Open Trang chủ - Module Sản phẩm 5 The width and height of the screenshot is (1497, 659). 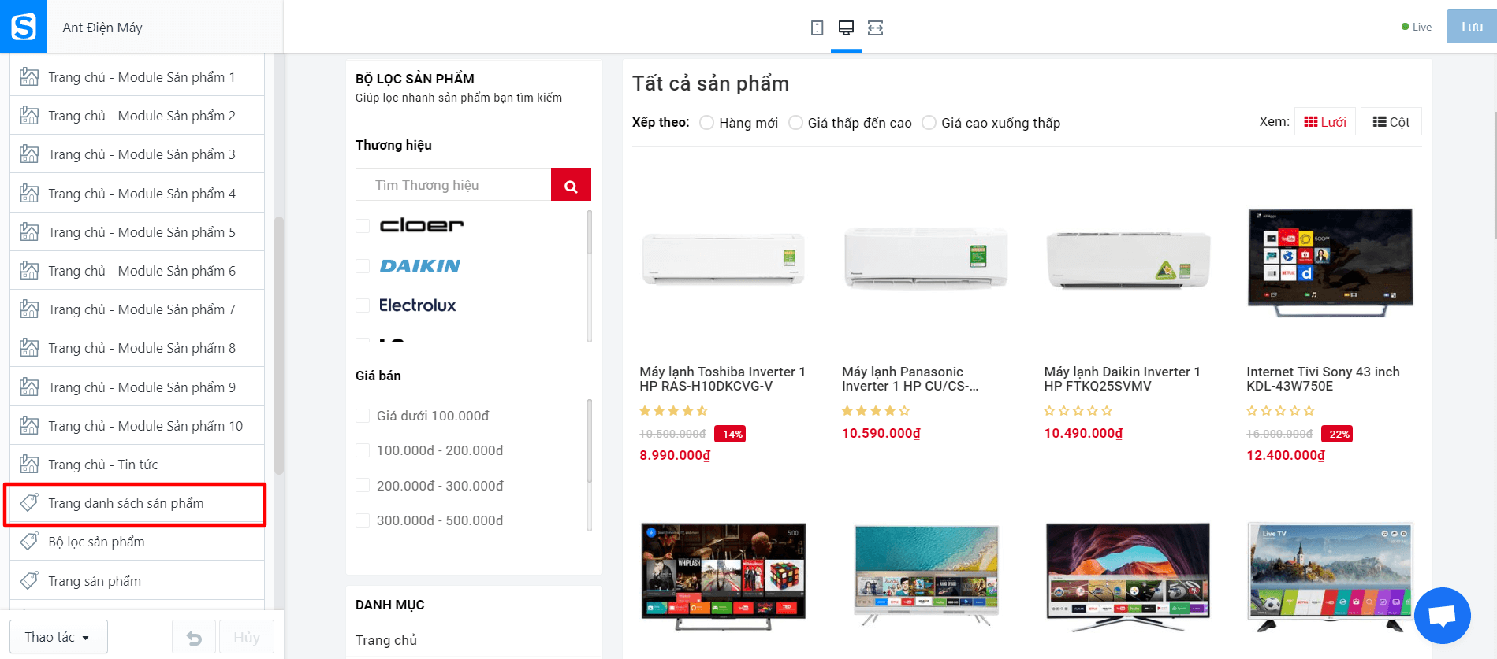[x=137, y=232]
